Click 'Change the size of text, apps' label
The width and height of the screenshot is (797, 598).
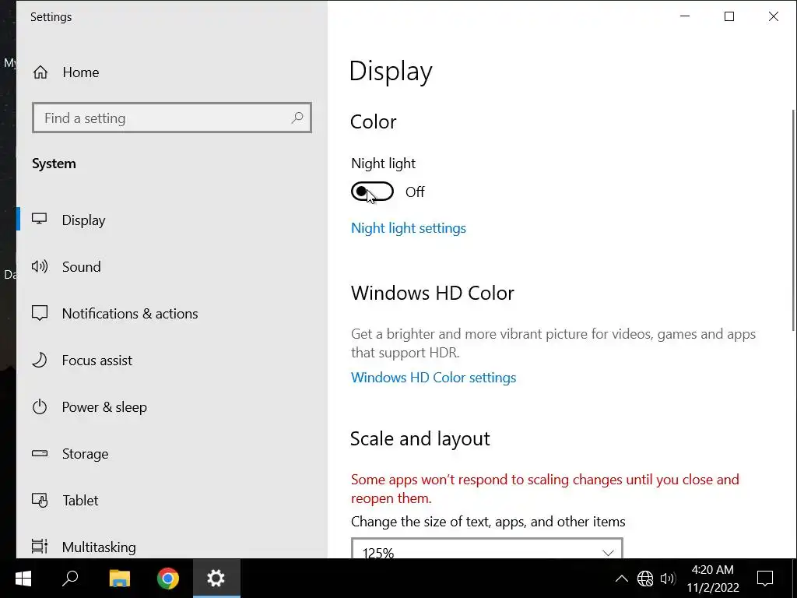(x=488, y=522)
